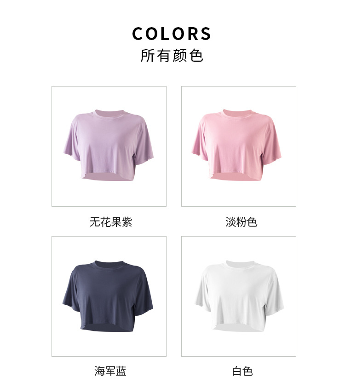Select the 白色 color label
This screenshot has height=388, width=345.
242,371
